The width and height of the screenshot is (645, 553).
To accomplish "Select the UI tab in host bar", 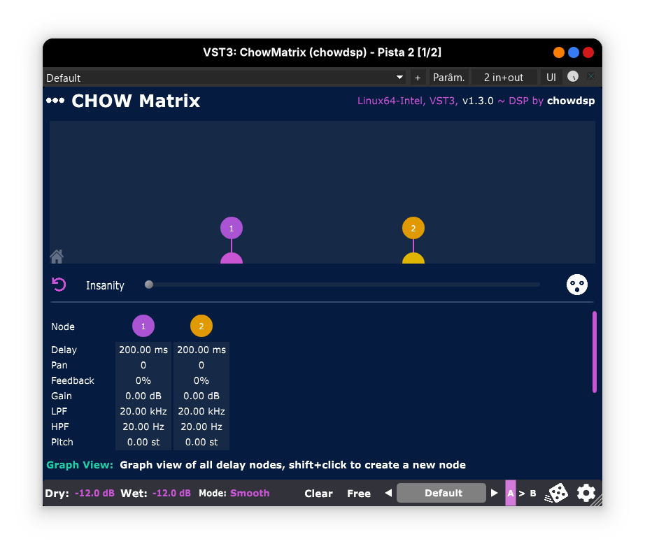I will (x=551, y=77).
